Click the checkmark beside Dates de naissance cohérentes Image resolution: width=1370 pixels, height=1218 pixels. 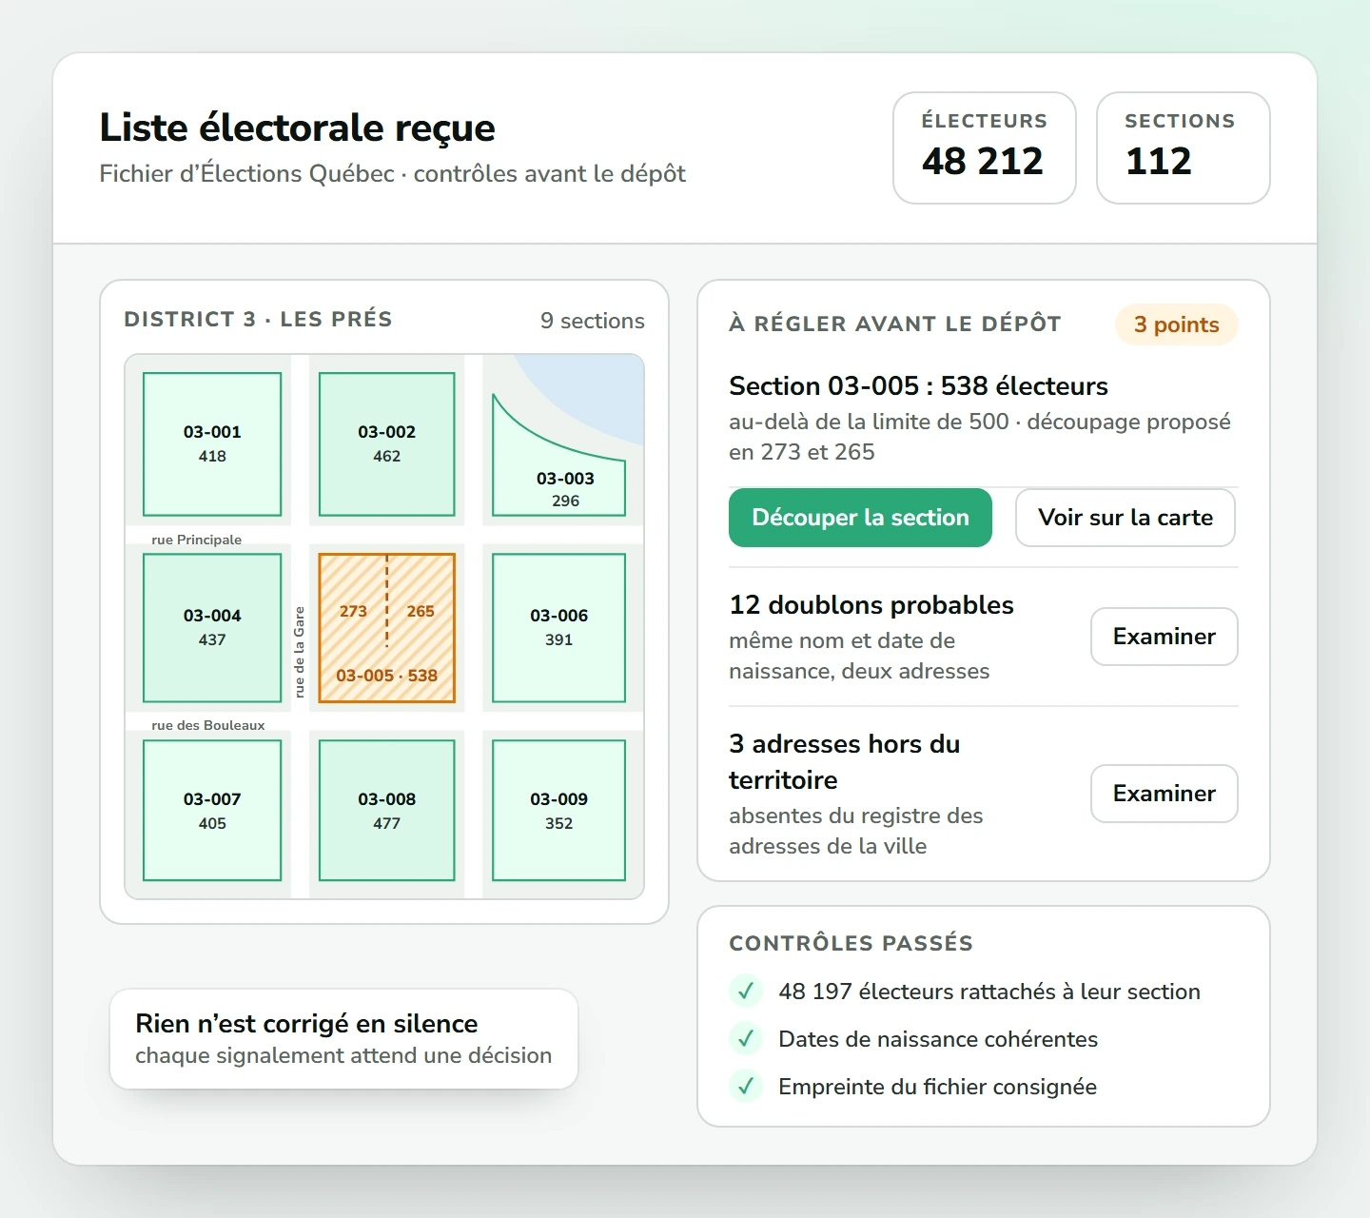tap(746, 1039)
